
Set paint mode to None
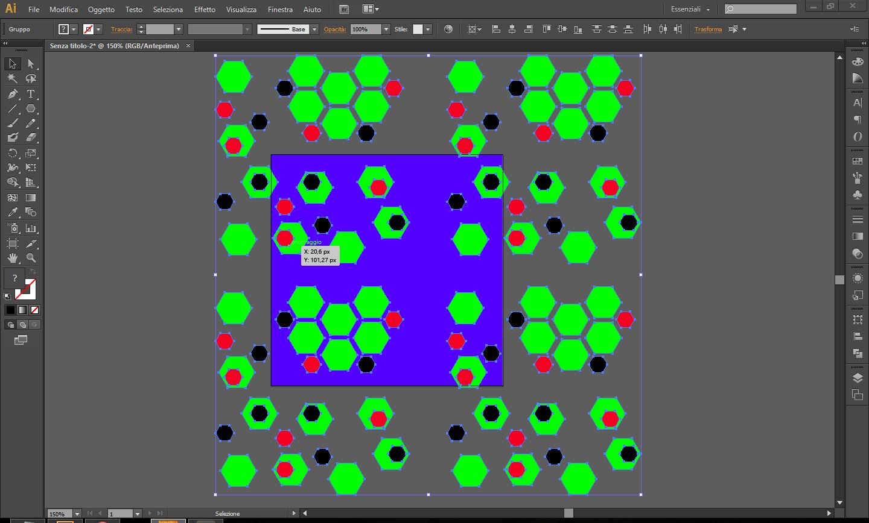coord(34,310)
